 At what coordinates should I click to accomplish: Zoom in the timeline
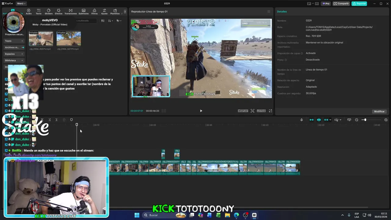coord(386,120)
